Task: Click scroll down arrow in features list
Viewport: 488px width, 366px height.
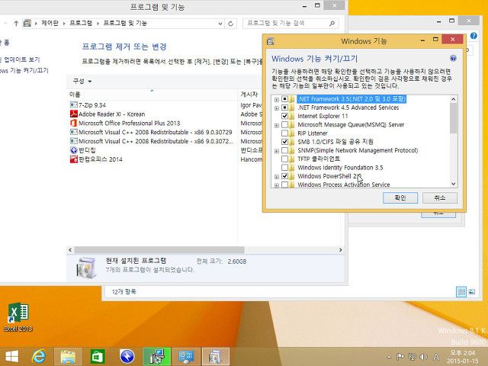Action: [x=454, y=184]
